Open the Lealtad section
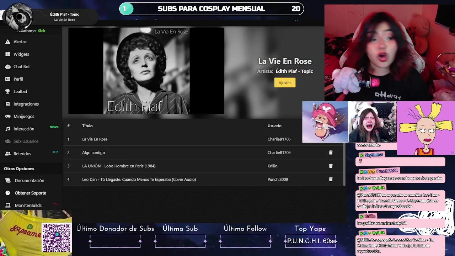The image size is (455, 256). click(x=20, y=91)
